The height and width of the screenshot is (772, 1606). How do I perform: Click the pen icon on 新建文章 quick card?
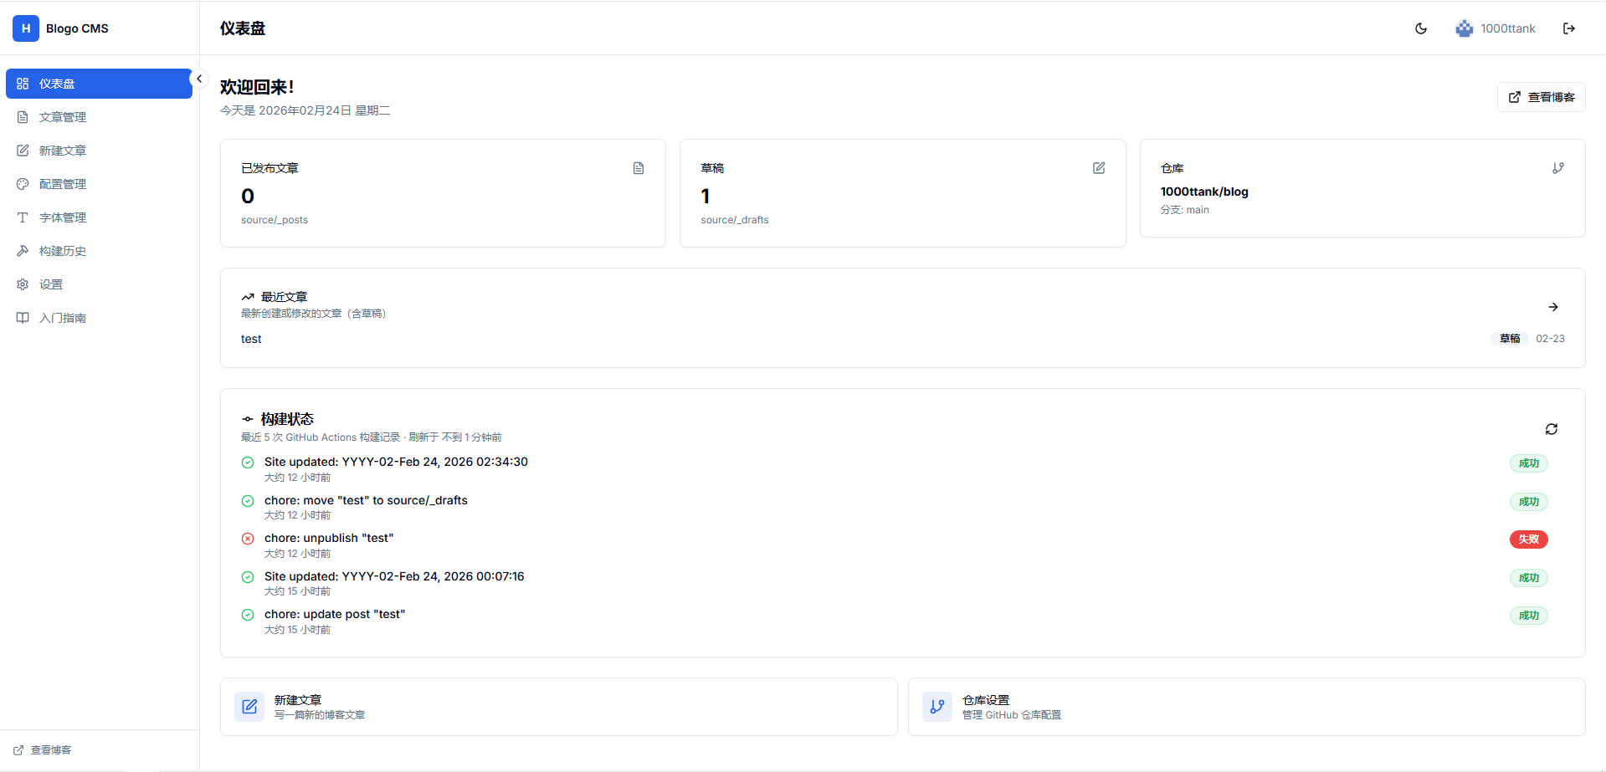249,707
